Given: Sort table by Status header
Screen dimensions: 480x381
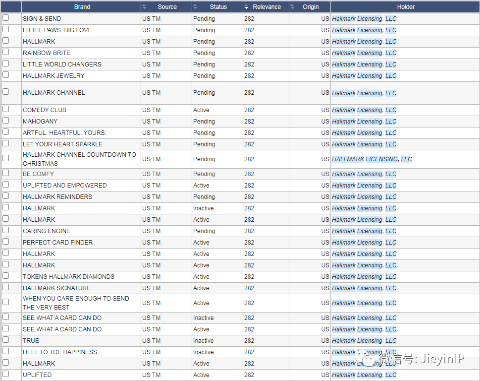Looking at the screenshot, I should pos(218,7).
